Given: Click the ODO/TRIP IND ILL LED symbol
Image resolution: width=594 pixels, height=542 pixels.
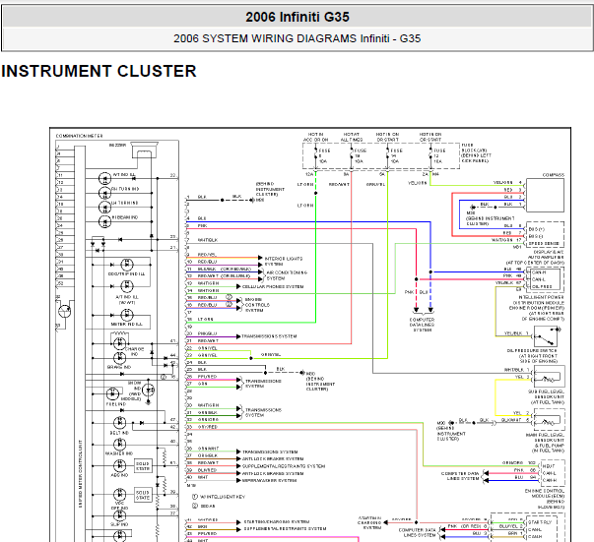Looking at the screenshot, I should click(126, 265).
